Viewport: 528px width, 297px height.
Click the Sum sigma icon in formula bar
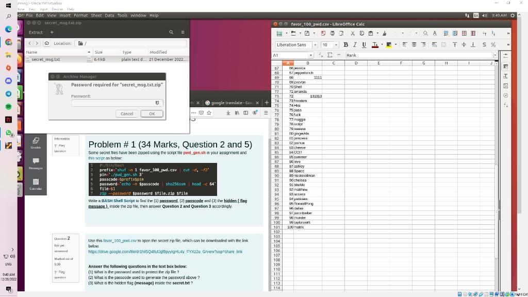click(x=329, y=55)
